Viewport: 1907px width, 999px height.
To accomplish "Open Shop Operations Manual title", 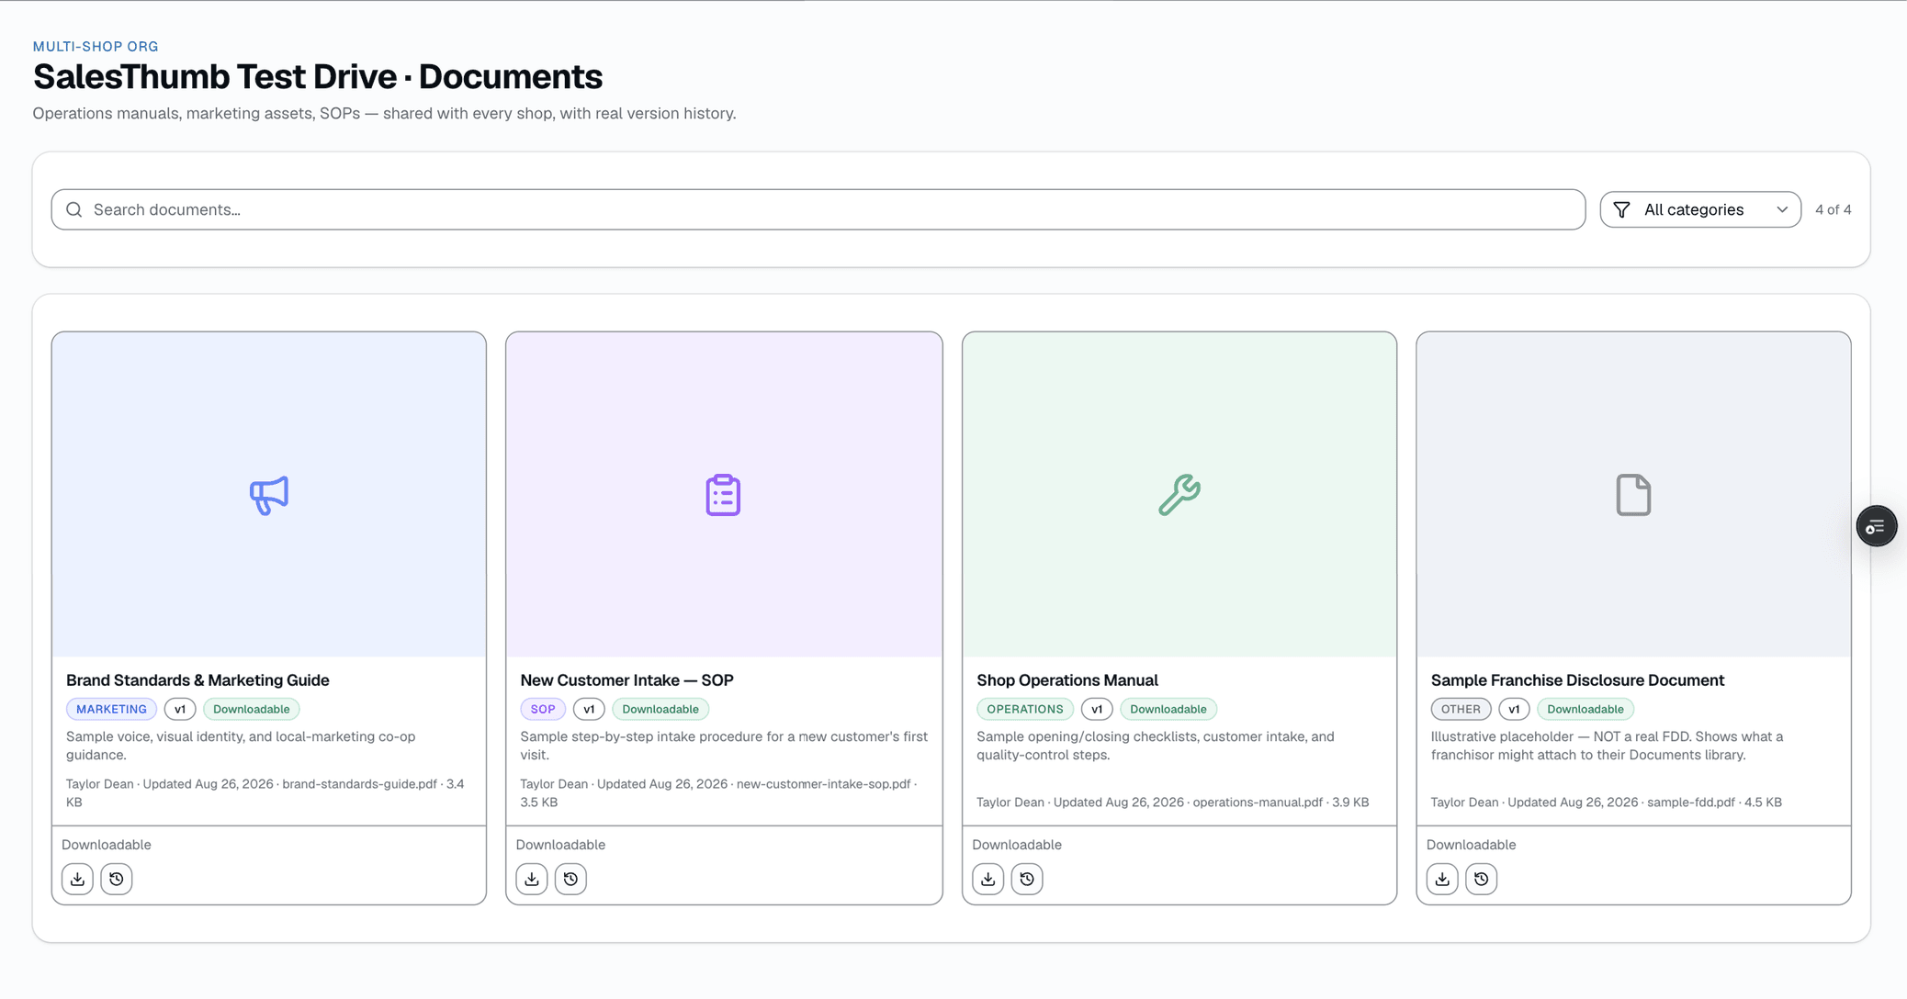I will click(x=1067, y=680).
